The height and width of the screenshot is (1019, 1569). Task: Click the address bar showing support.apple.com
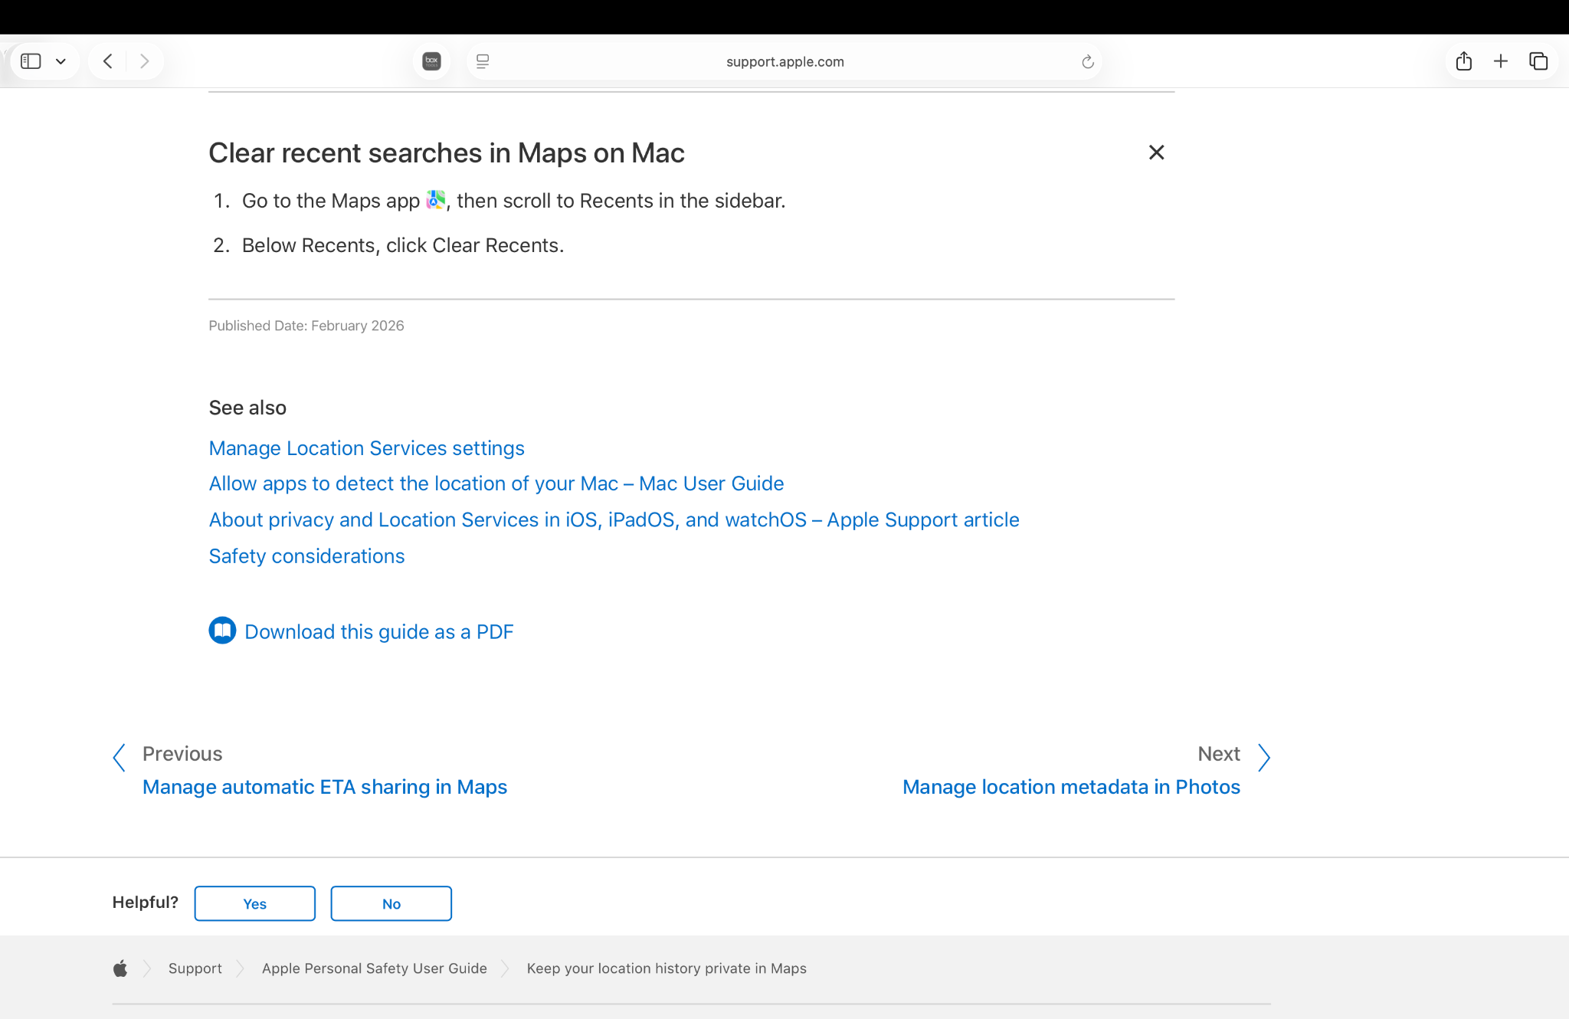pyautogui.click(x=784, y=62)
